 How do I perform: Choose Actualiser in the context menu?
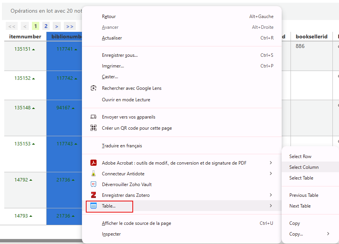click(x=182, y=38)
